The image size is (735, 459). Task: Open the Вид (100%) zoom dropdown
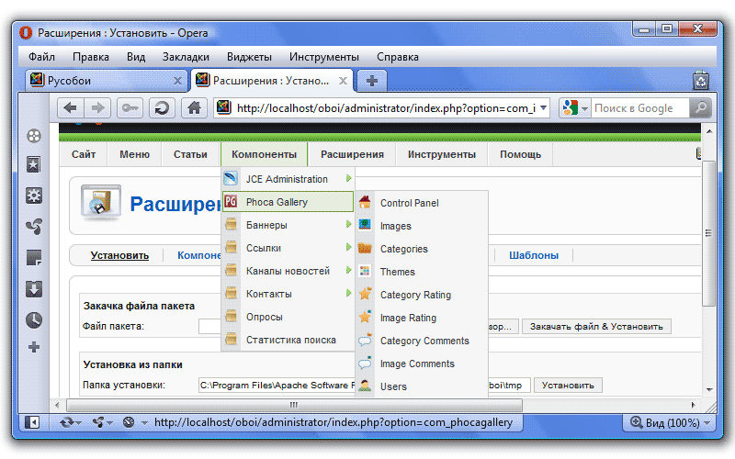[667, 422]
